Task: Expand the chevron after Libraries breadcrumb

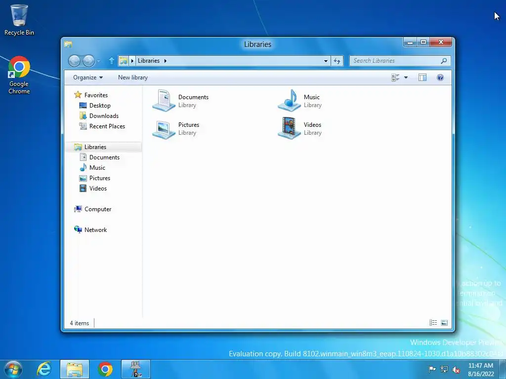Action: coord(165,61)
